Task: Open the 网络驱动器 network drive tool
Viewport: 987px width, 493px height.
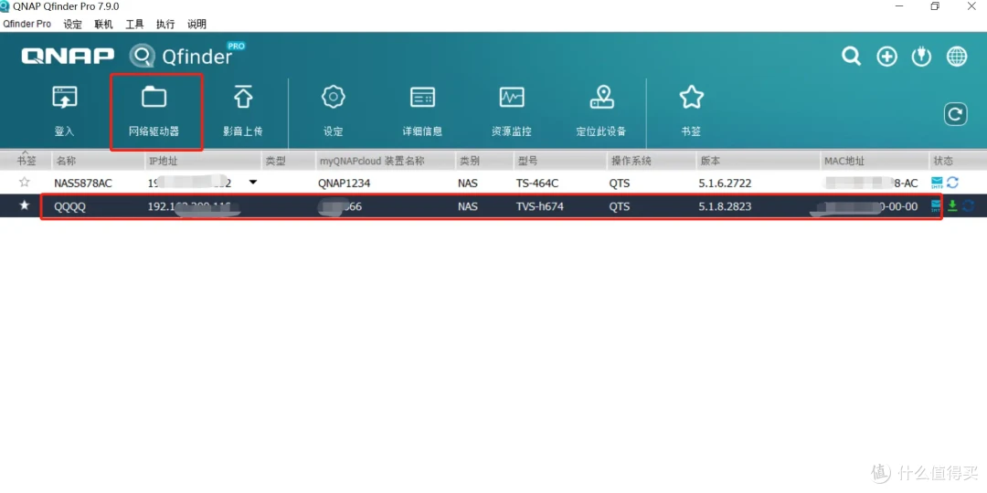Action: [154, 112]
